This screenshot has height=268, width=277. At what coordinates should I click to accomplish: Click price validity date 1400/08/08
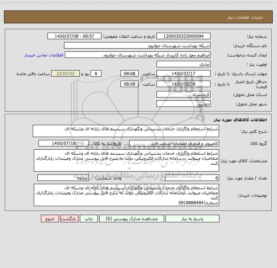coord(183,84)
